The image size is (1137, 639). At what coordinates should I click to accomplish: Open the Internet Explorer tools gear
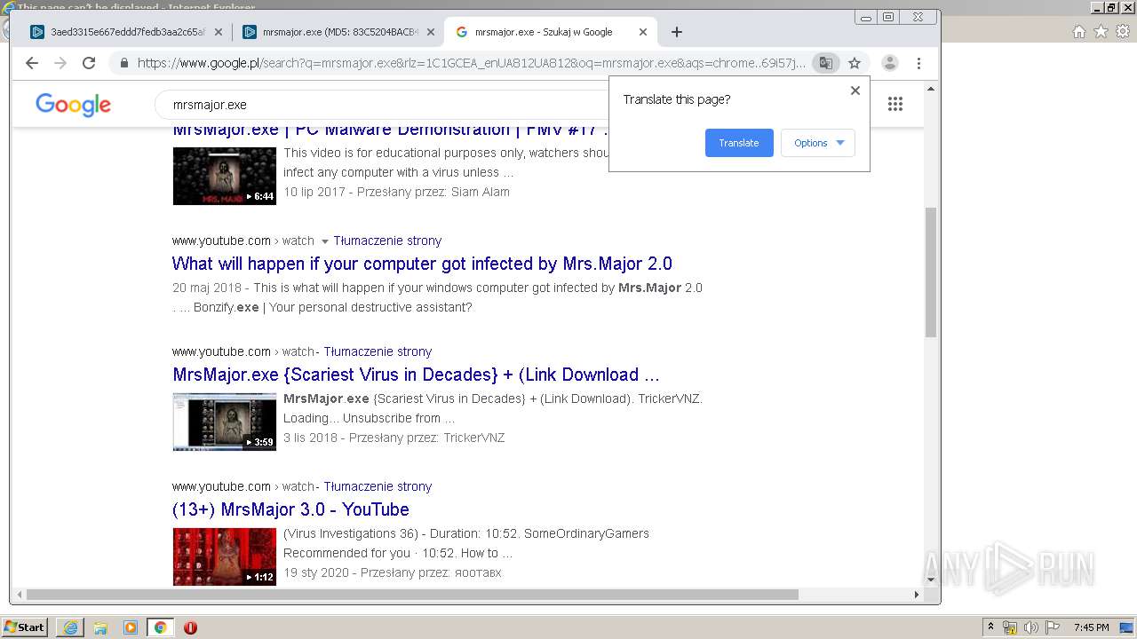pyautogui.click(x=1123, y=32)
